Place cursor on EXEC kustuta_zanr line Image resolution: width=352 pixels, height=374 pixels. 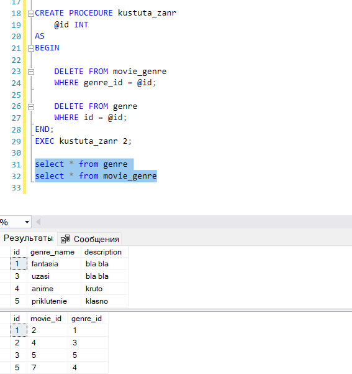(83, 141)
